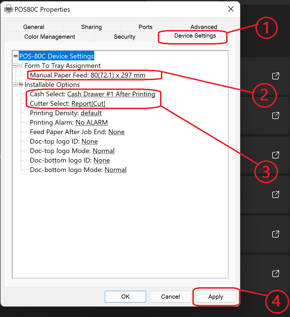Open the first external link icon in the background window
This screenshot has height=317, width=290.
pyautogui.click(x=275, y=76)
